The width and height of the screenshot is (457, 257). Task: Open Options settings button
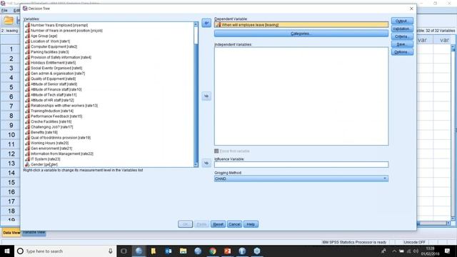[402, 52]
